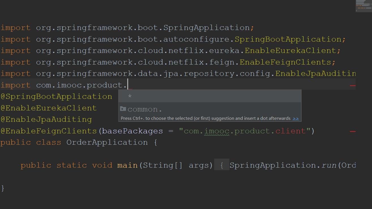Choose the 'common.' package suggestion
372x209 pixels.
click(210, 109)
